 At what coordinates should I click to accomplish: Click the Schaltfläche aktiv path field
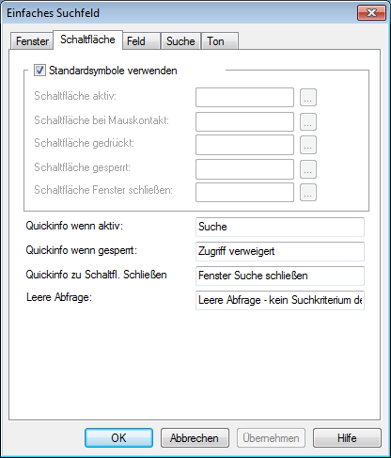click(244, 98)
